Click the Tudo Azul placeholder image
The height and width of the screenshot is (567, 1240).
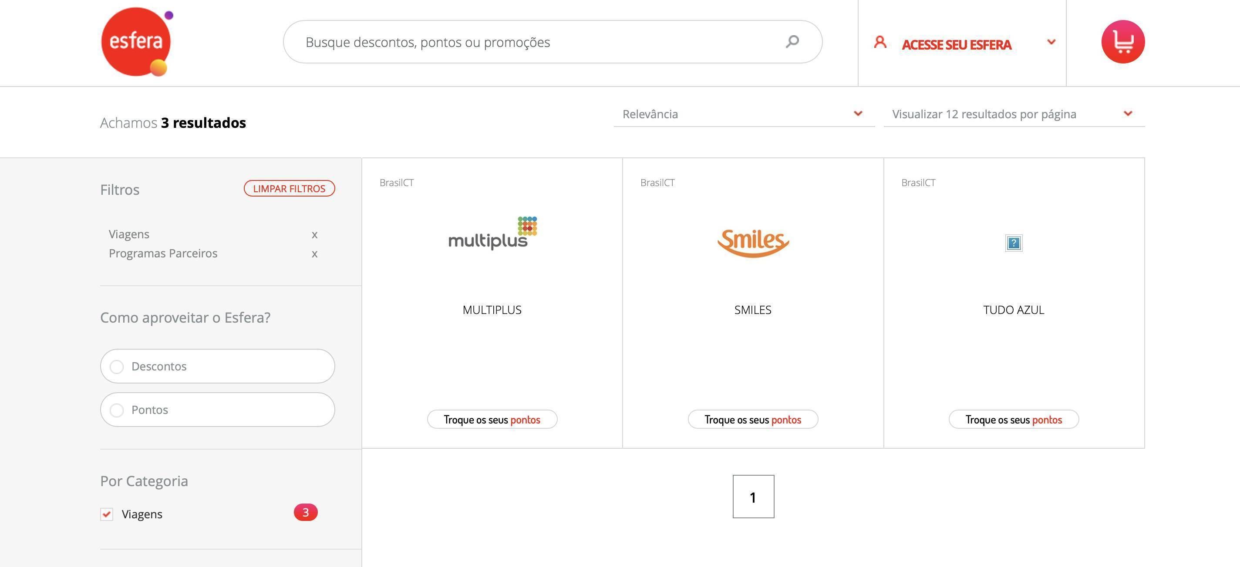[x=1014, y=243]
